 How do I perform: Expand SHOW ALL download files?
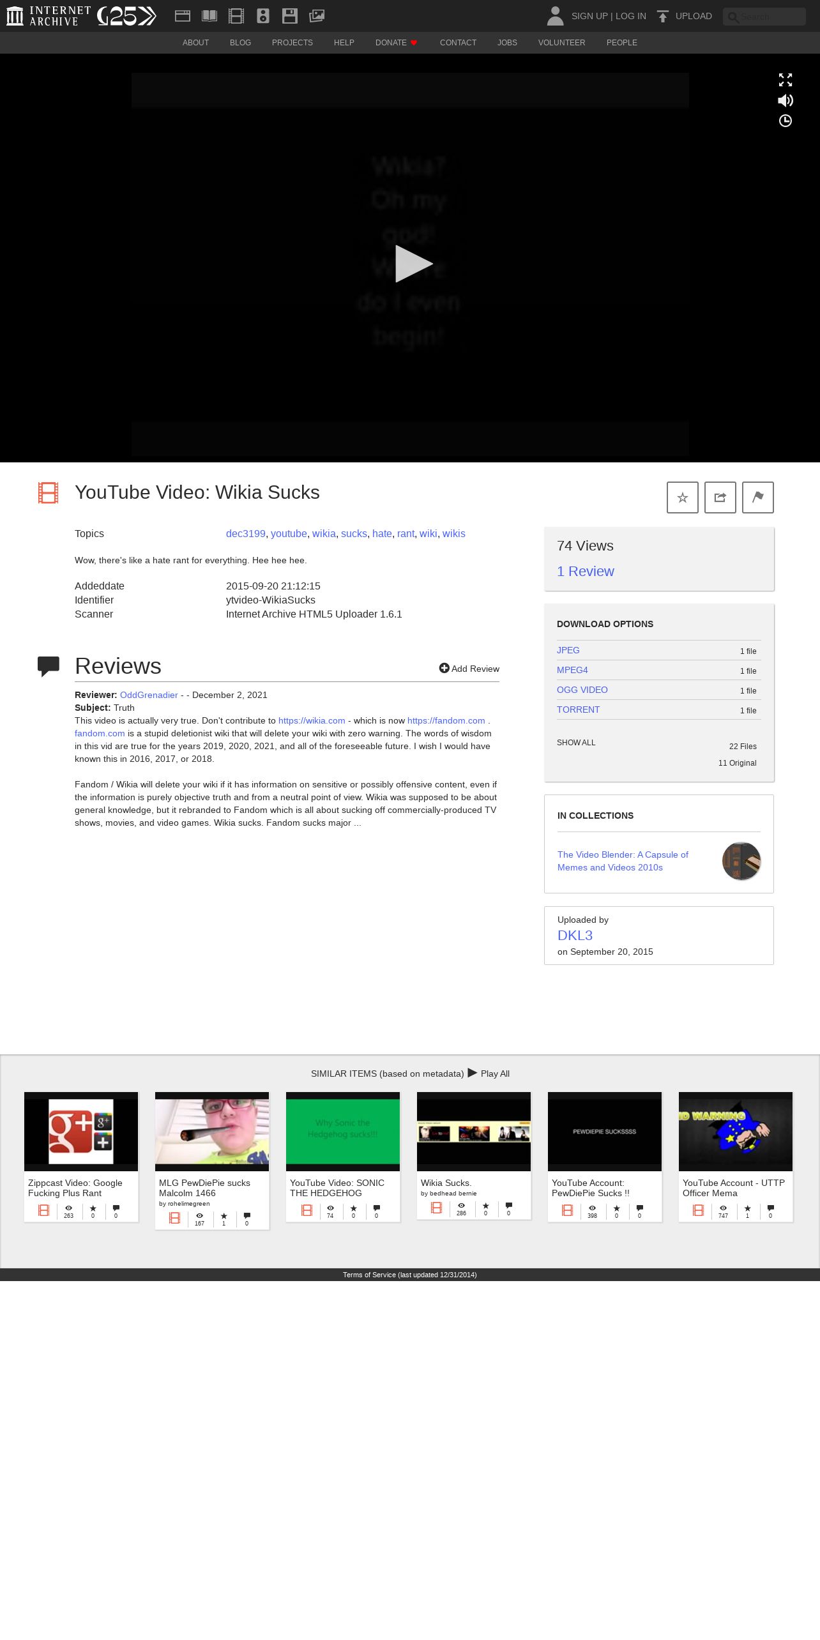coord(576,743)
